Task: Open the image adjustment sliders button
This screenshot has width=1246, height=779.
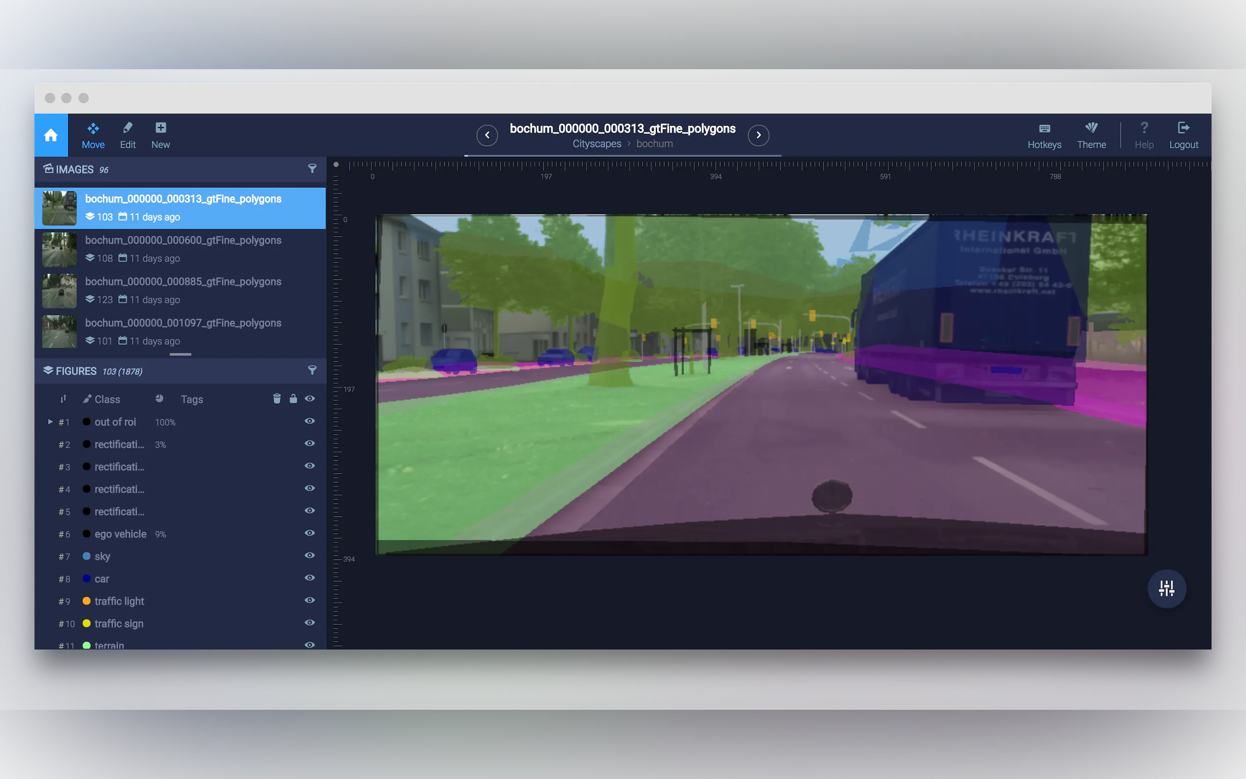Action: coord(1166,588)
